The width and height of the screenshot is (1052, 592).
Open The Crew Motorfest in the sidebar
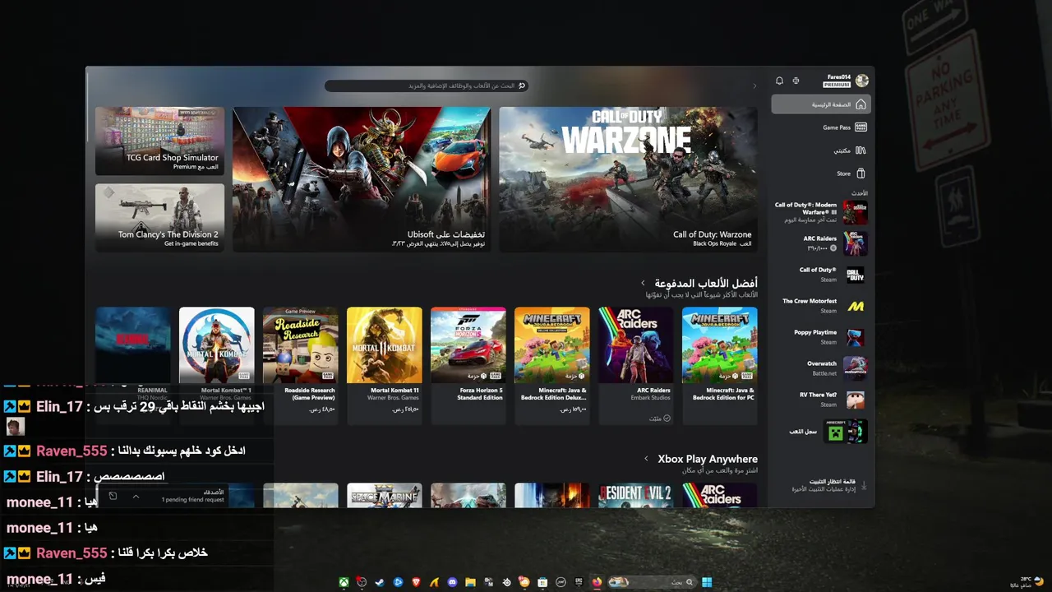(x=821, y=306)
